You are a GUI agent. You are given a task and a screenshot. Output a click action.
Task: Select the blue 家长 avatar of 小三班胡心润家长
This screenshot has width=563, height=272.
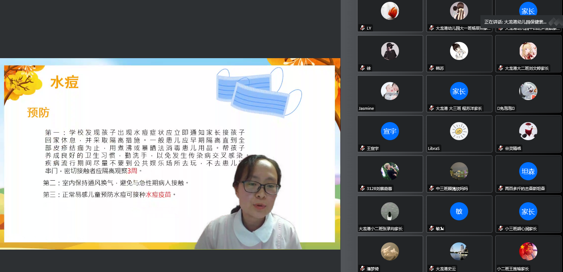528,211
